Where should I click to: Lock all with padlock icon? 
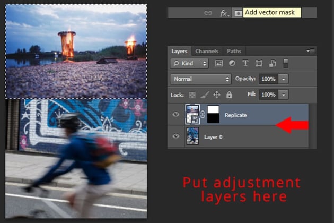pyautogui.click(x=229, y=95)
